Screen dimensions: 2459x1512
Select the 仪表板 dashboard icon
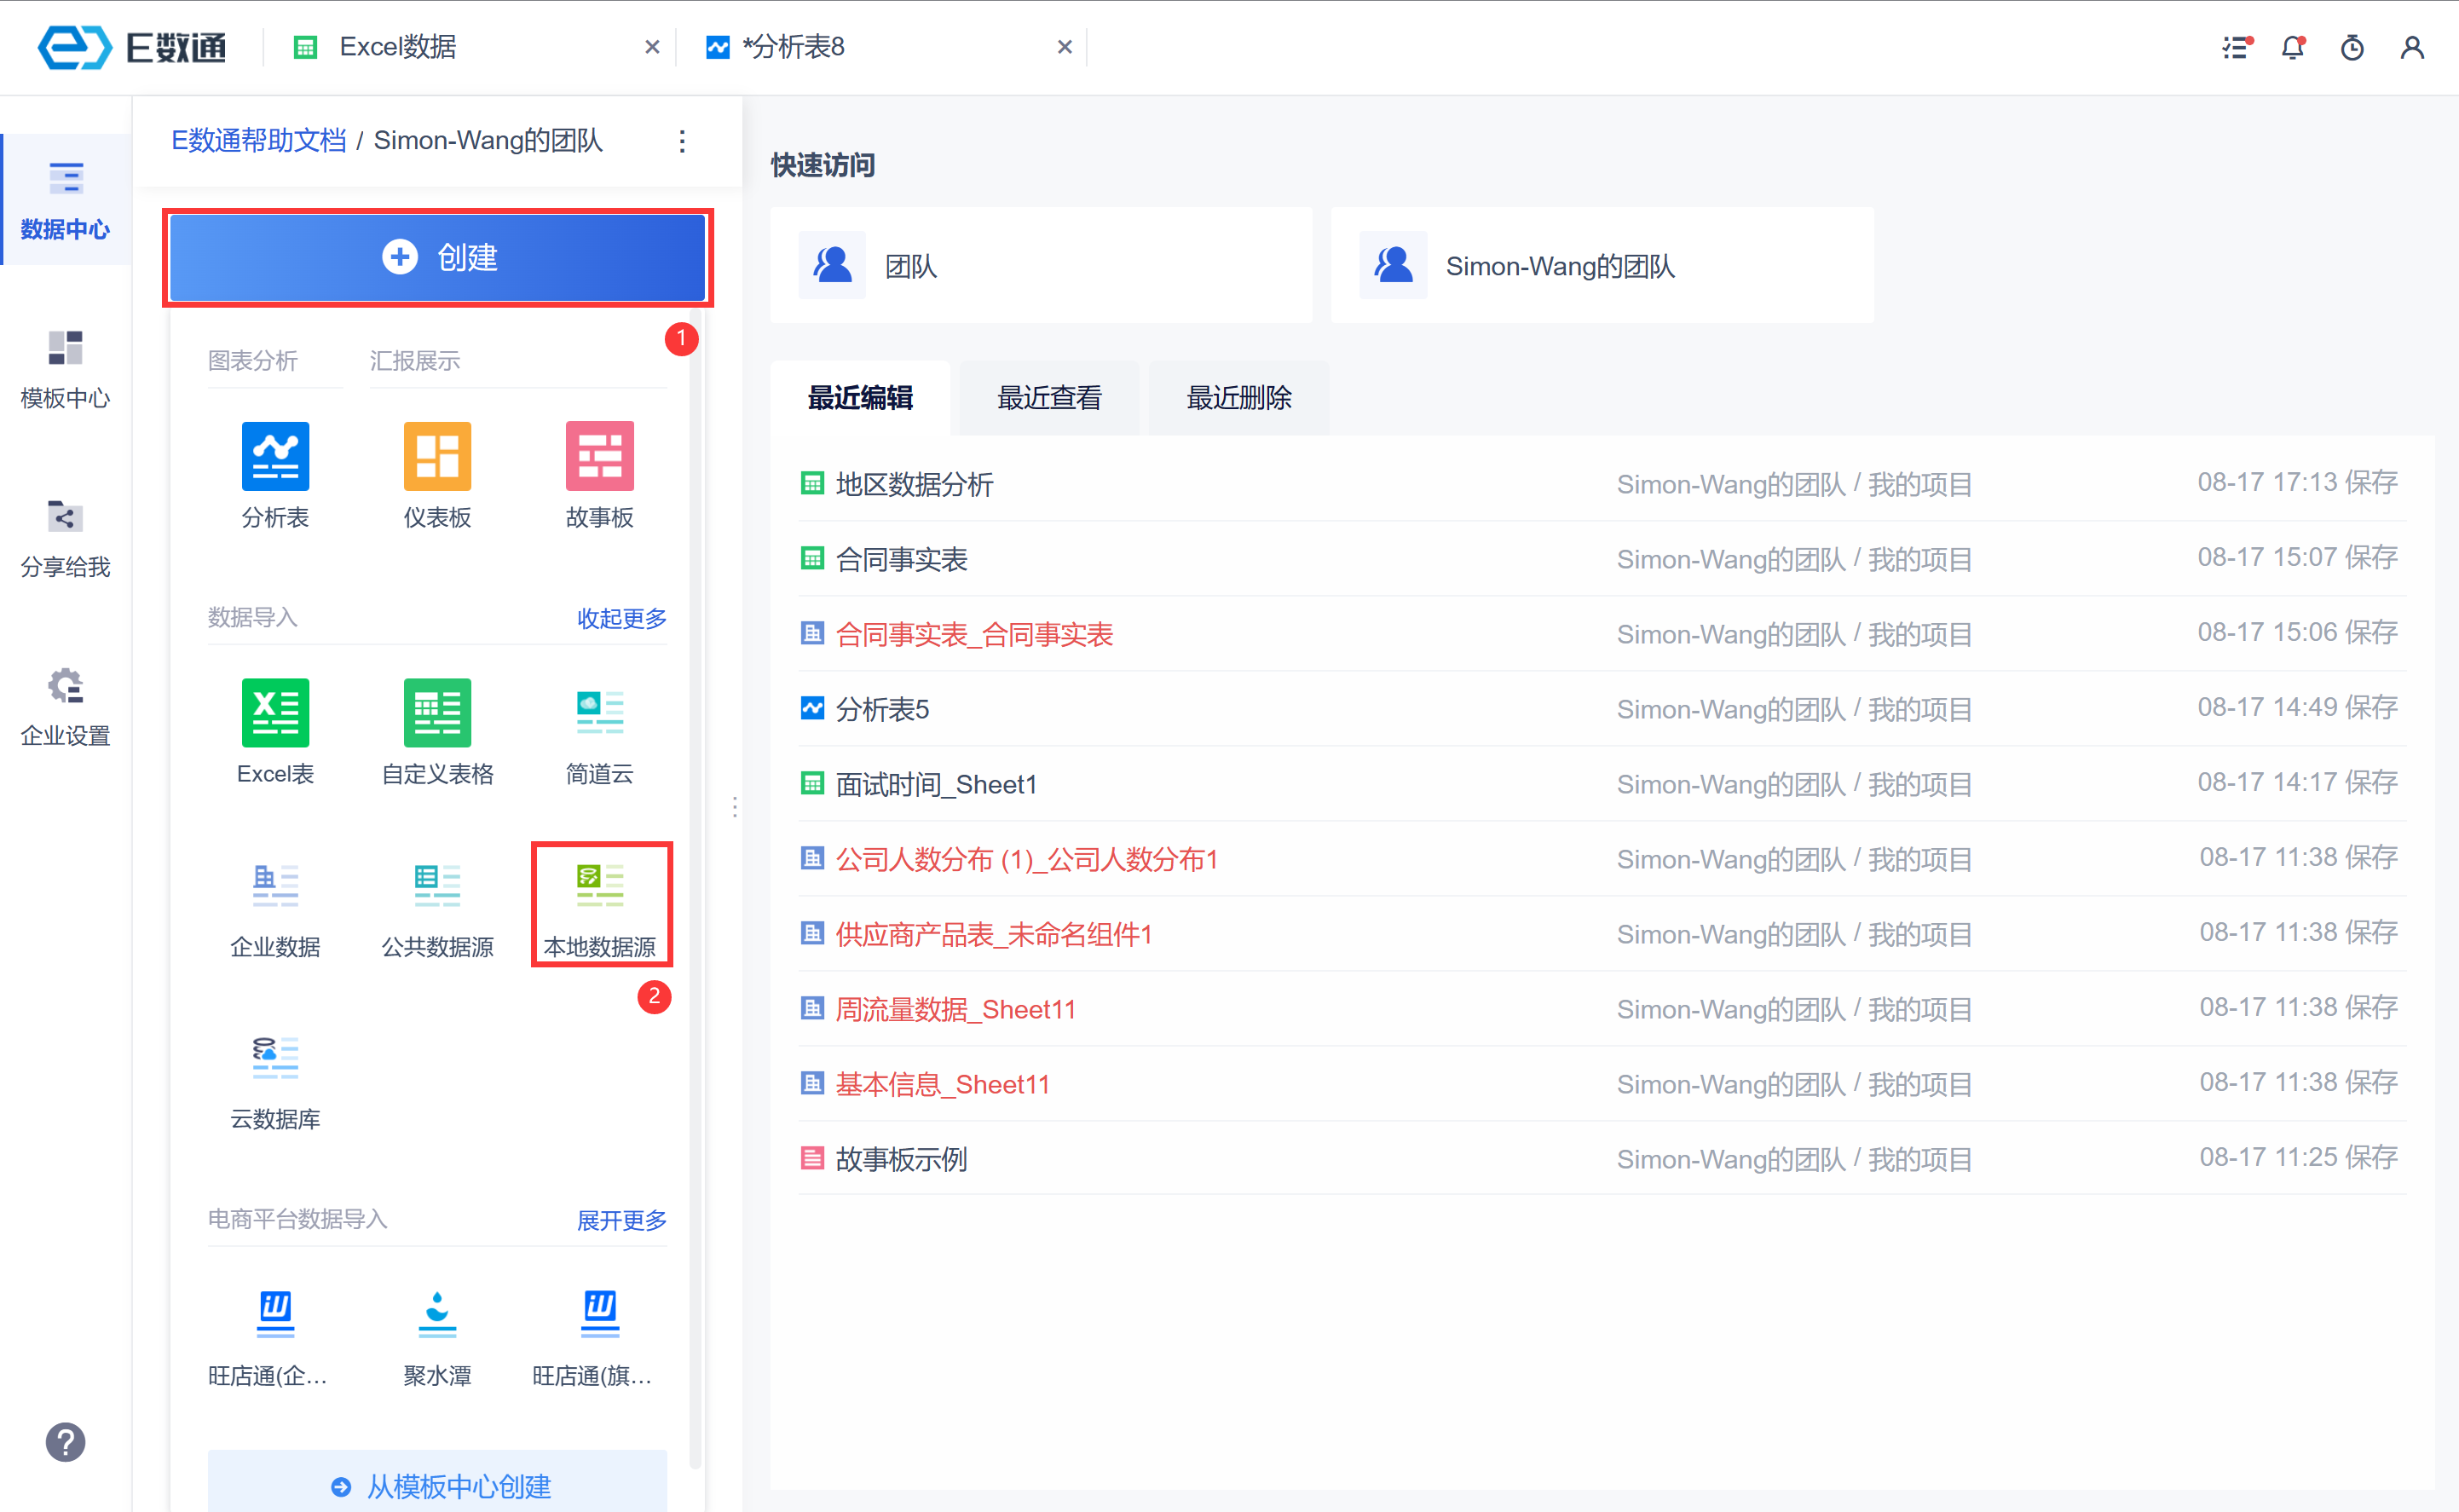pos(437,457)
